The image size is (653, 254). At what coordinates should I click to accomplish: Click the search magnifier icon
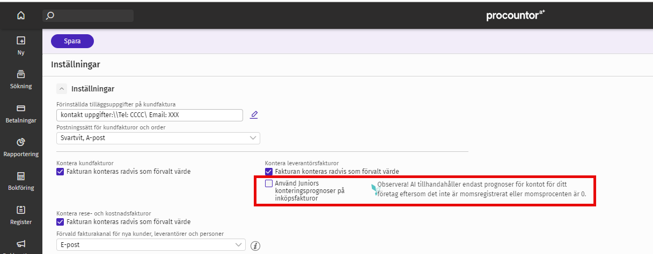(x=50, y=16)
